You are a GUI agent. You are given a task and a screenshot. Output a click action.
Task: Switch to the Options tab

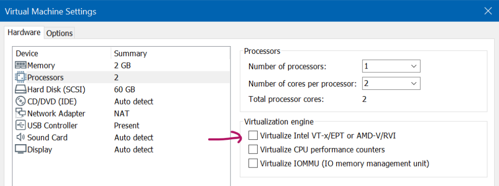(x=59, y=34)
